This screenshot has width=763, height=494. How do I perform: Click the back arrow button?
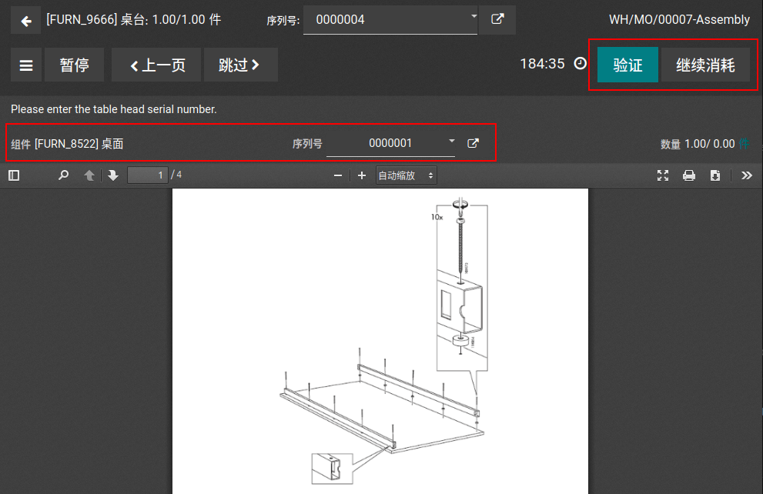[25, 21]
